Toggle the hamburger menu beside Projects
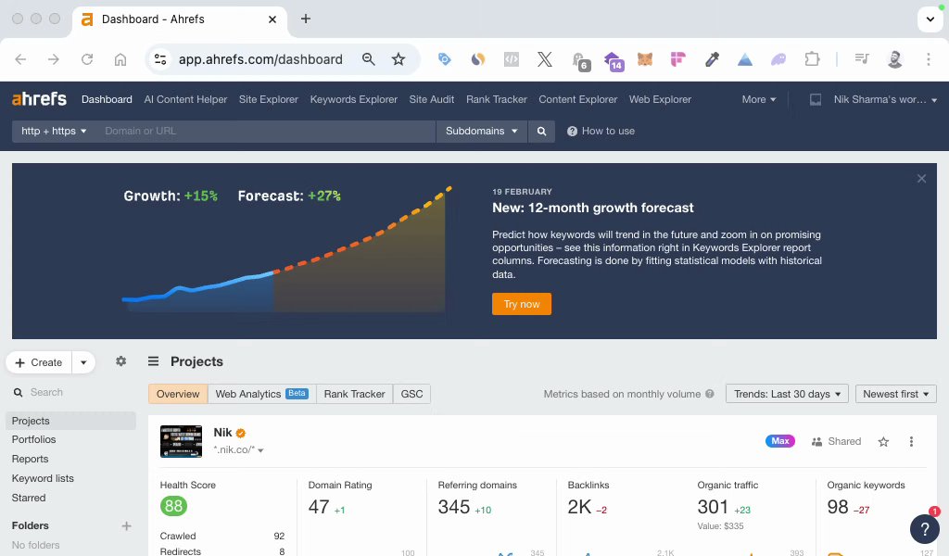 (153, 361)
